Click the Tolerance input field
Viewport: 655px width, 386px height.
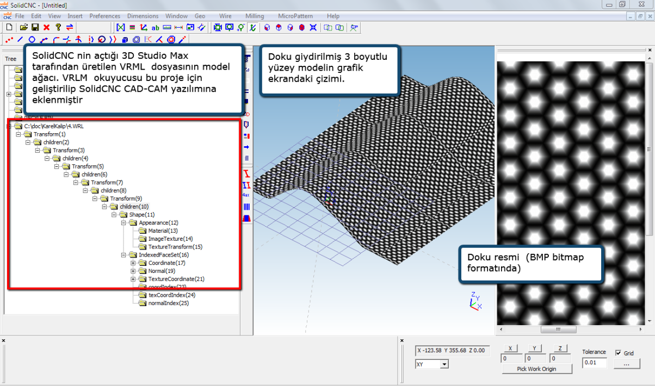point(595,363)
